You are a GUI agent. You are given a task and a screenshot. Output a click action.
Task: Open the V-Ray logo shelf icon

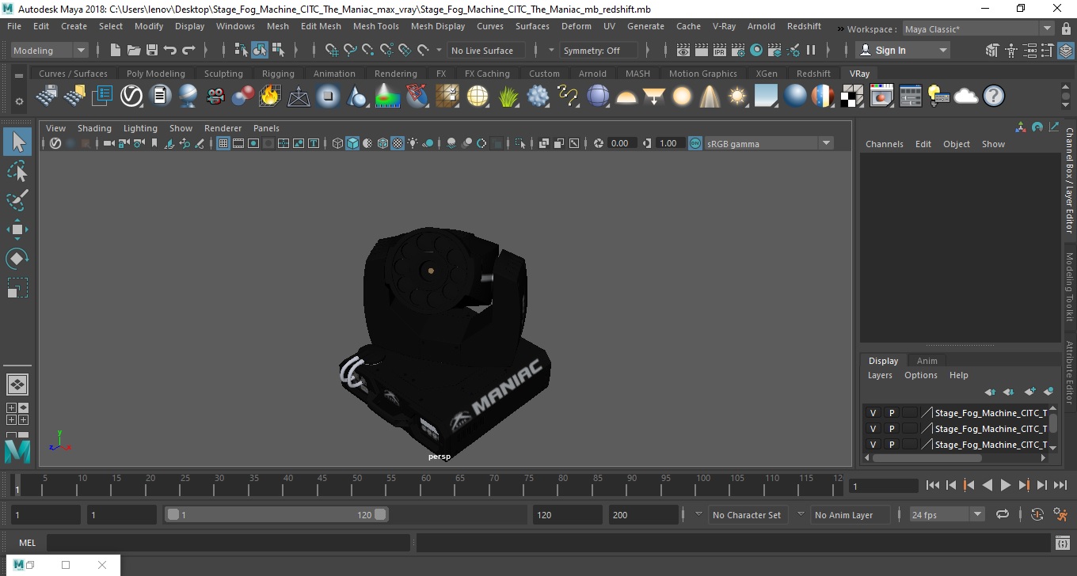[x=131, y=97]
